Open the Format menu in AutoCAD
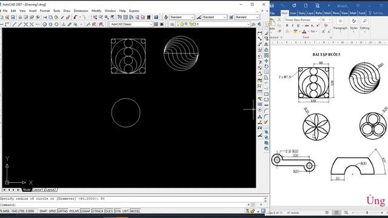Viewport: 388px width, 218px height. 45,11
